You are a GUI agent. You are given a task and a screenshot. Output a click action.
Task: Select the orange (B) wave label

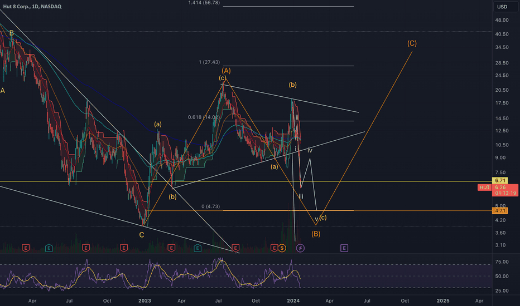tap(316, 234)
